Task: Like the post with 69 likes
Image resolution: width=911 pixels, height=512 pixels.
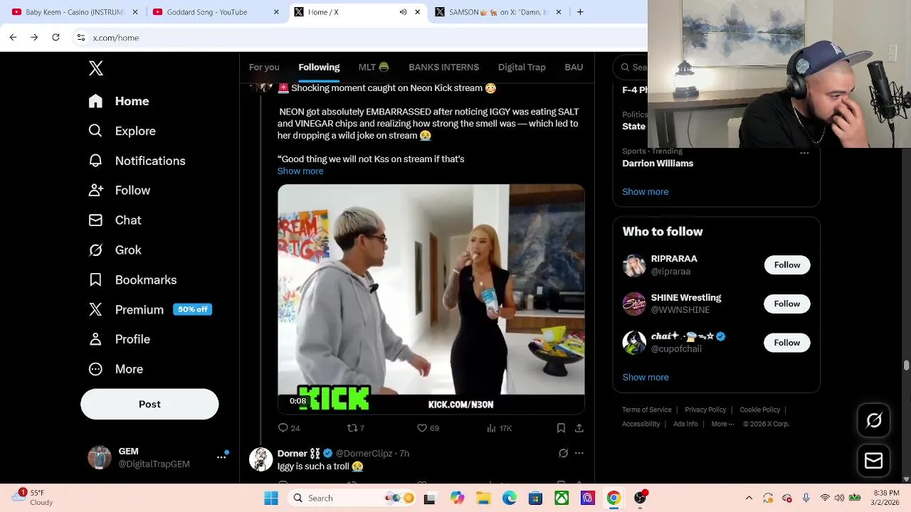Action: 428,428
